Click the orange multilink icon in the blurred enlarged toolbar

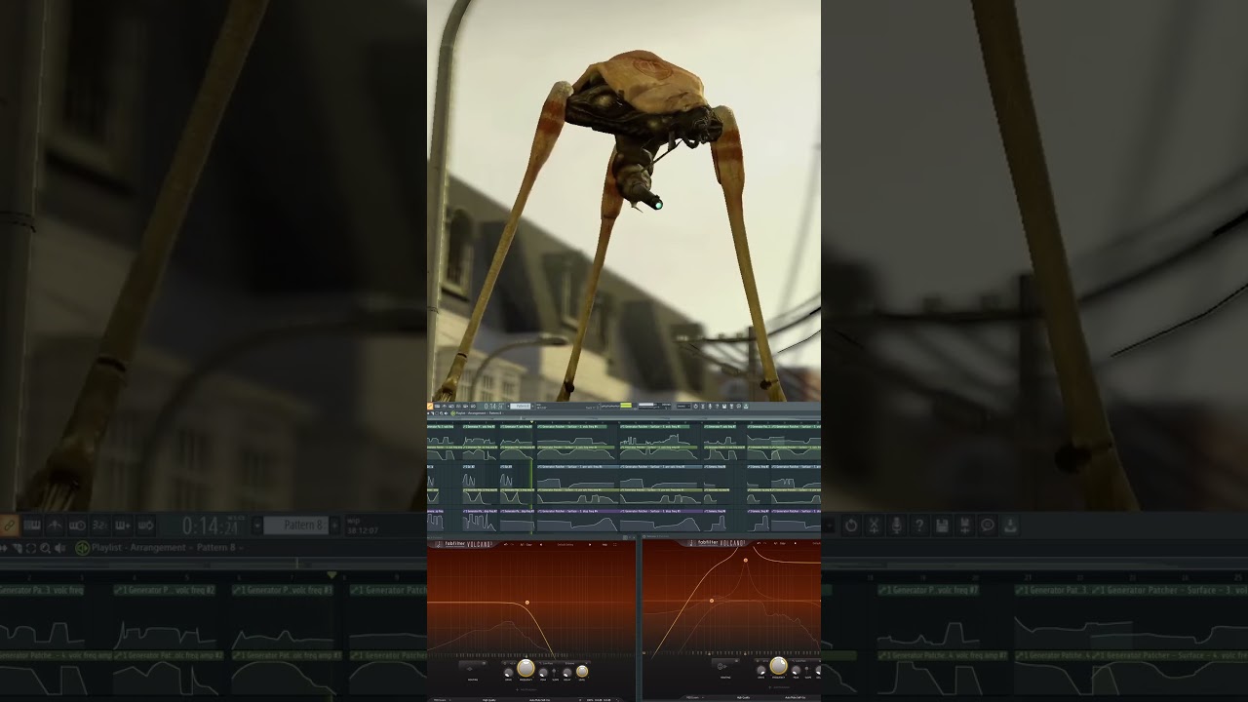pyautogui.click(x=9, y=526)
